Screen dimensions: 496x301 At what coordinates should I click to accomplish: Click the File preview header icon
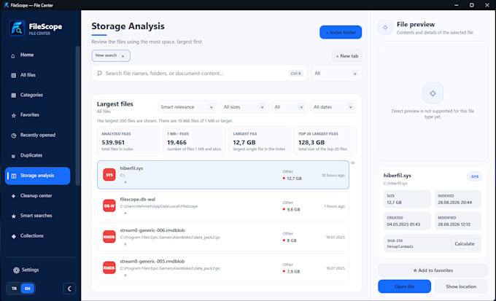click(385, 28)
